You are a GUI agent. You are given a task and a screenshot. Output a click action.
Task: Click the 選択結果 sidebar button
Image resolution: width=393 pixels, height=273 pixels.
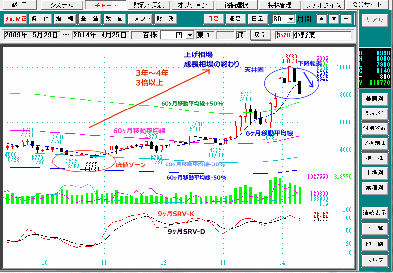(375, 143)
